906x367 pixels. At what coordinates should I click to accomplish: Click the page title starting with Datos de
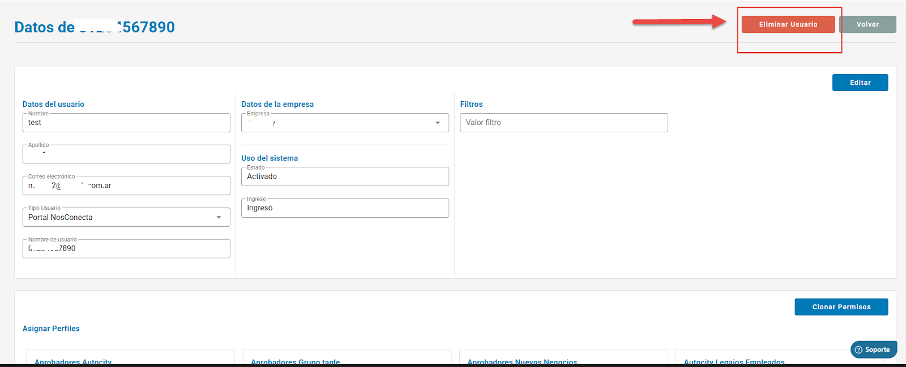[x=95, y=27]
